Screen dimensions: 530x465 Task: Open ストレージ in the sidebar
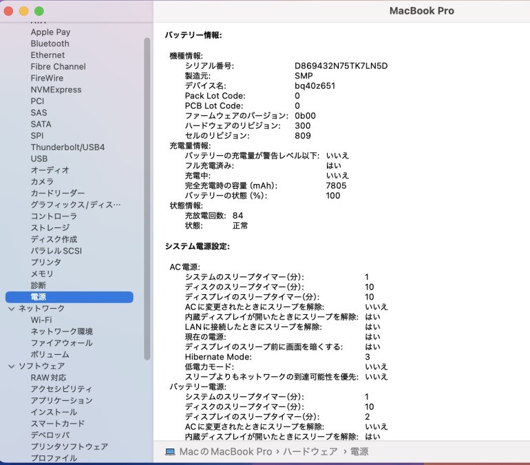[x=50, y=227]
